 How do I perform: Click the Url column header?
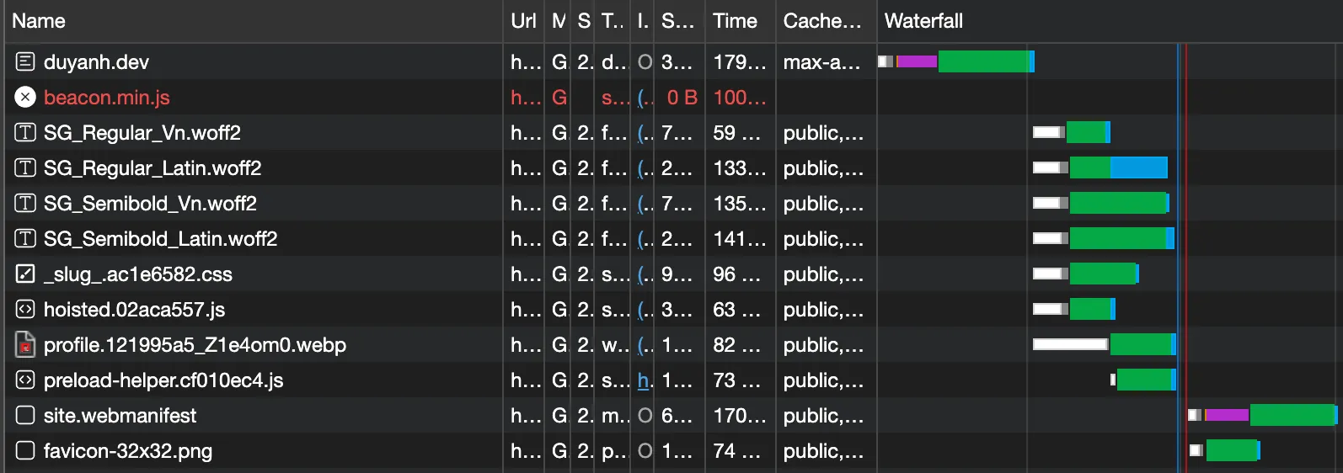[523, 21]
